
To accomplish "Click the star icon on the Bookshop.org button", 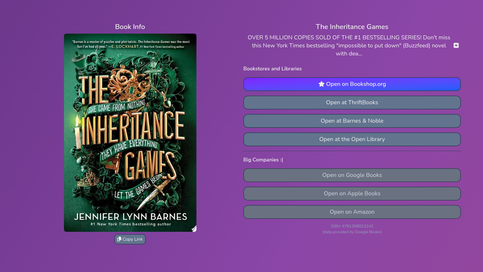I will (321, 84).
